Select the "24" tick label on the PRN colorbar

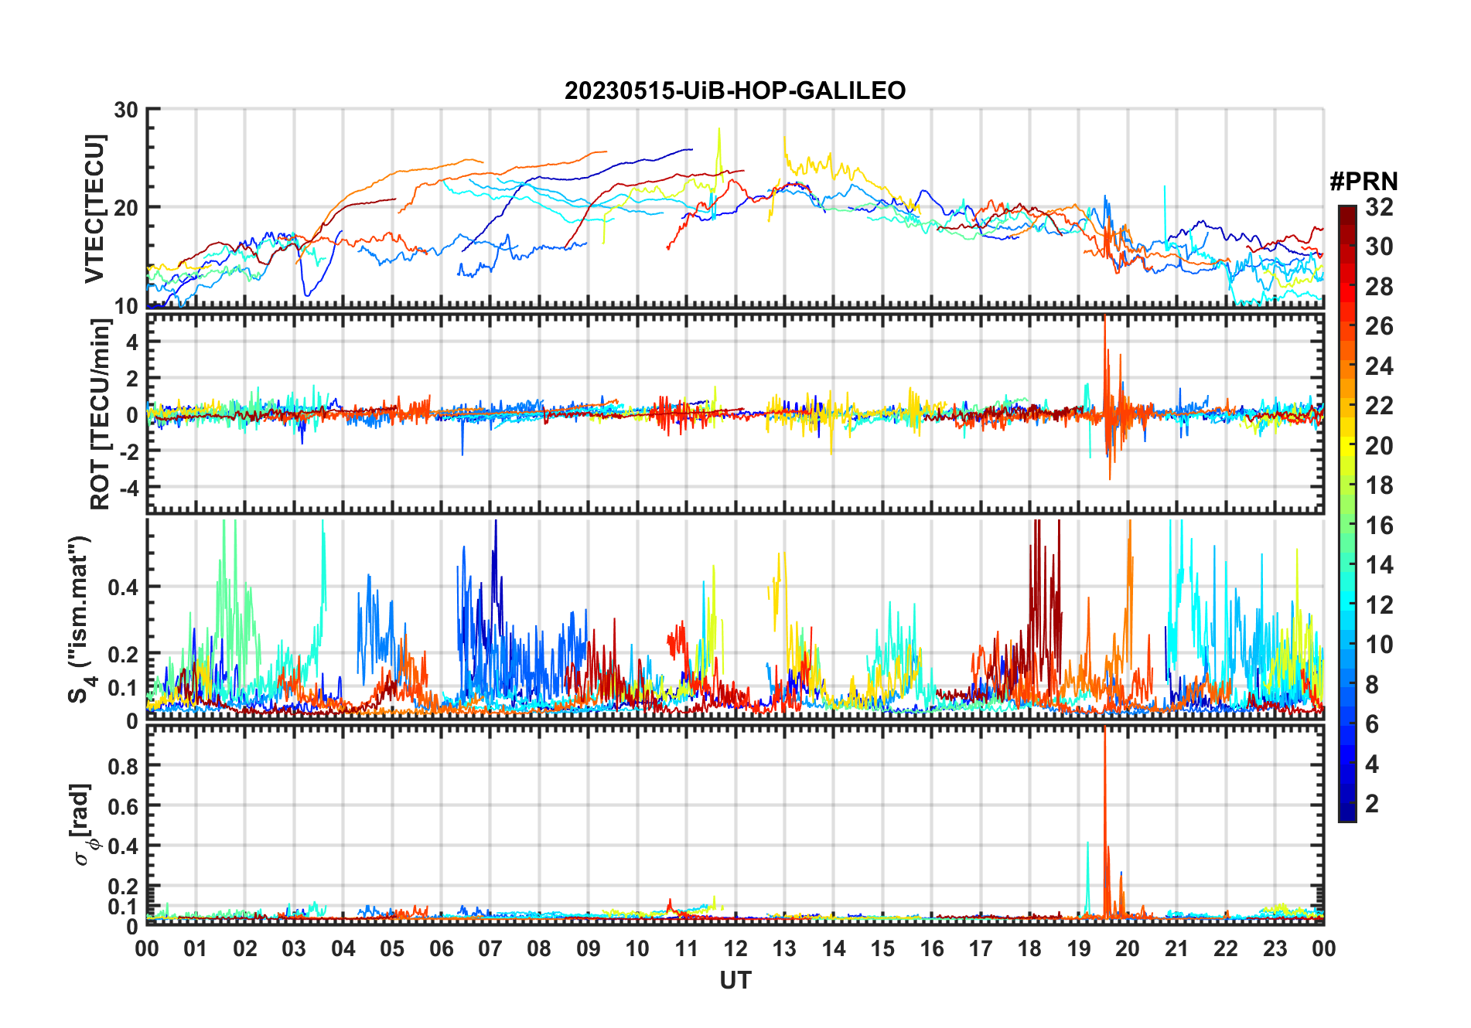click(x=1379, y=366)
